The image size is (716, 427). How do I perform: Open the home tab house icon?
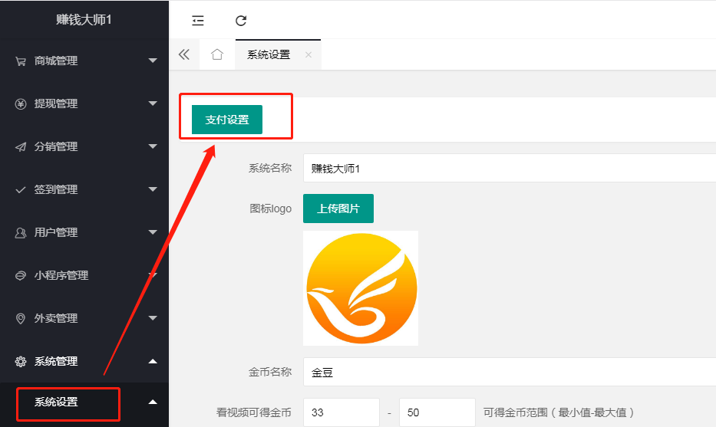217,54
